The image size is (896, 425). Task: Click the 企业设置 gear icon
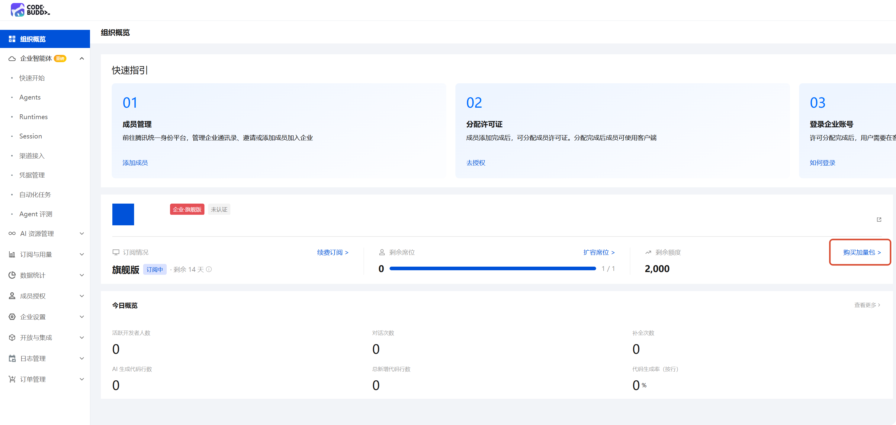coord(12,317)
